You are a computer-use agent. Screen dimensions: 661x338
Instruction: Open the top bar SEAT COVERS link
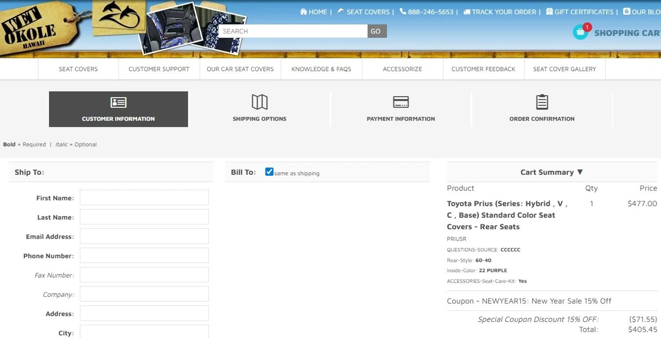[368, 12]
